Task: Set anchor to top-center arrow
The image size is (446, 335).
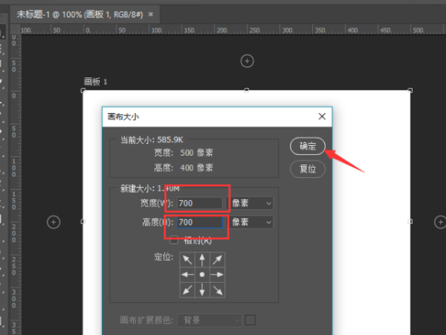Action: click(x=201, y=259)
